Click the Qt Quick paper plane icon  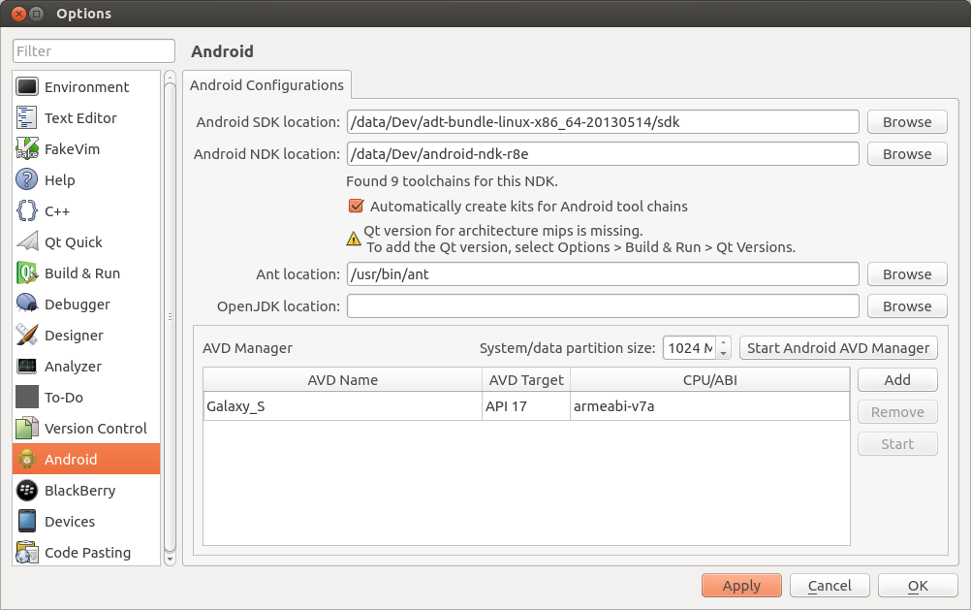pyautogui.click(x=27, y=242)
